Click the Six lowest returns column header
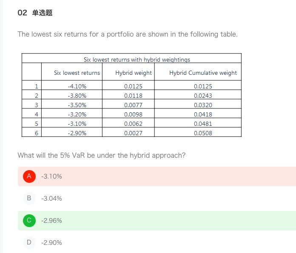Screen dimensions: 296x253 [x=77, y=73]
